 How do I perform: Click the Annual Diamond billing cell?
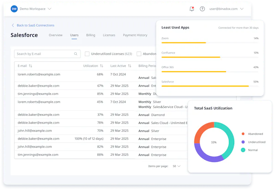pos(151,115)
